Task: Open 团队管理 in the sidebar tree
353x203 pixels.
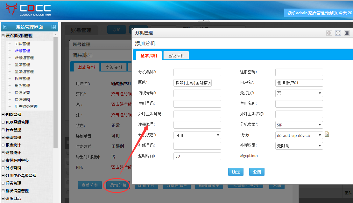Action: coord(22,44)
